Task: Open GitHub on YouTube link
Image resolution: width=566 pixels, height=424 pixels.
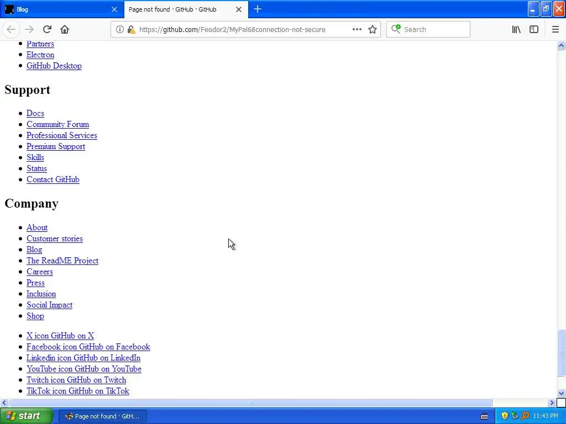Action: 84,369
